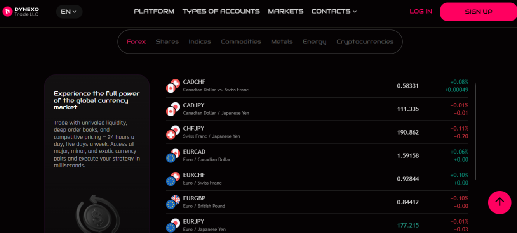Image resolution: width=517 pixels, height=233 pixels.
Task: Click the CHFJPY change -0.11%
Action: [459, 128]
